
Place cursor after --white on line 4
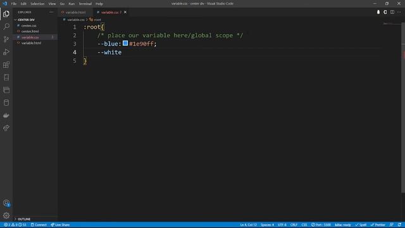(x=121, y=52)
